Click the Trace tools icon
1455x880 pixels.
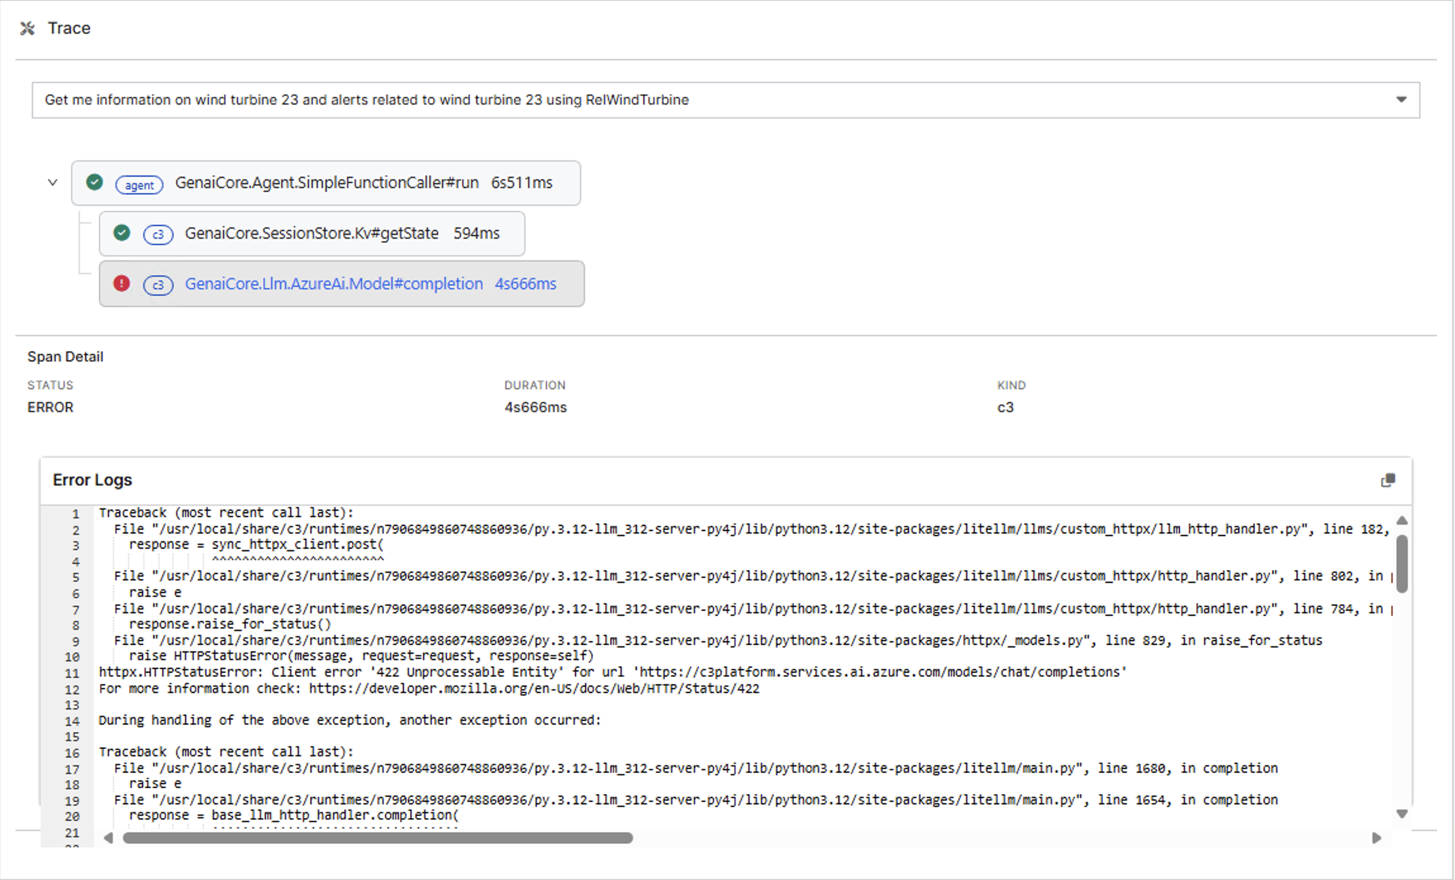(x=27, y=28)
